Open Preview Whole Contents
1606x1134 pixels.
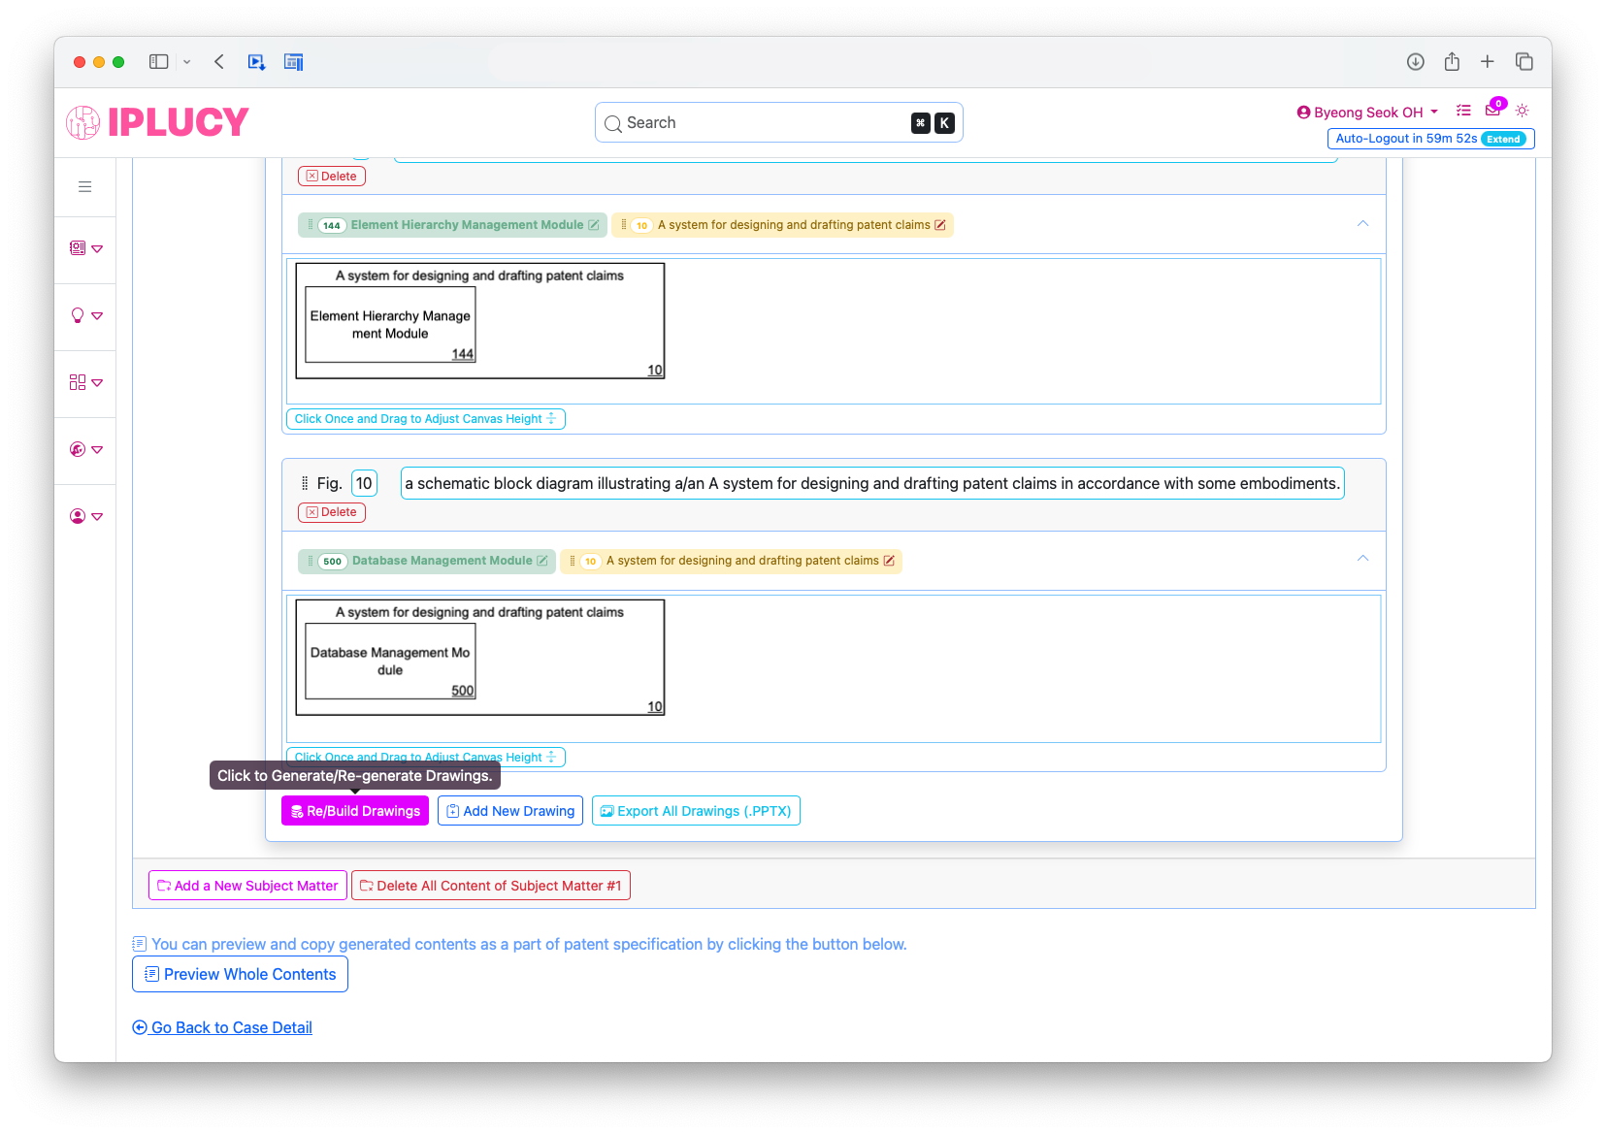point(240,975)
